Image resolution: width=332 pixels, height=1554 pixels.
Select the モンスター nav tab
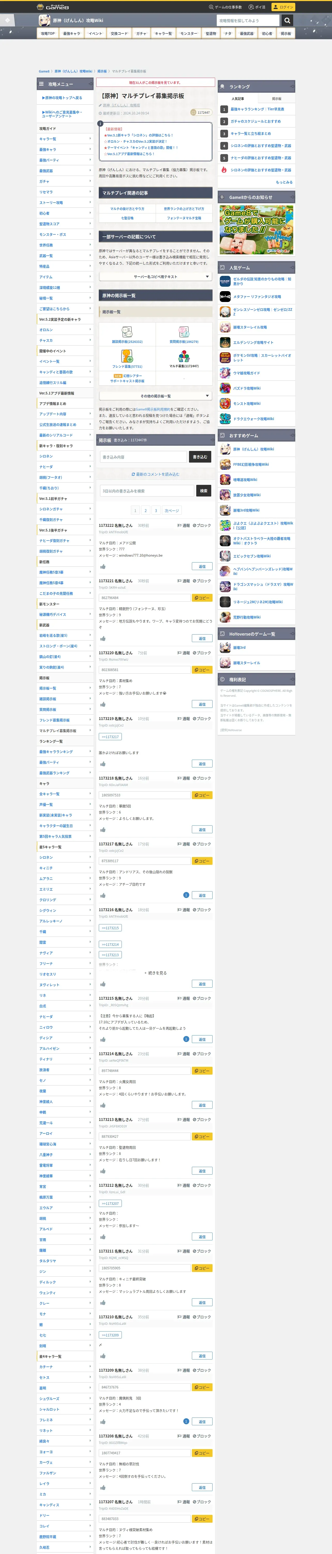click(188, 34)
